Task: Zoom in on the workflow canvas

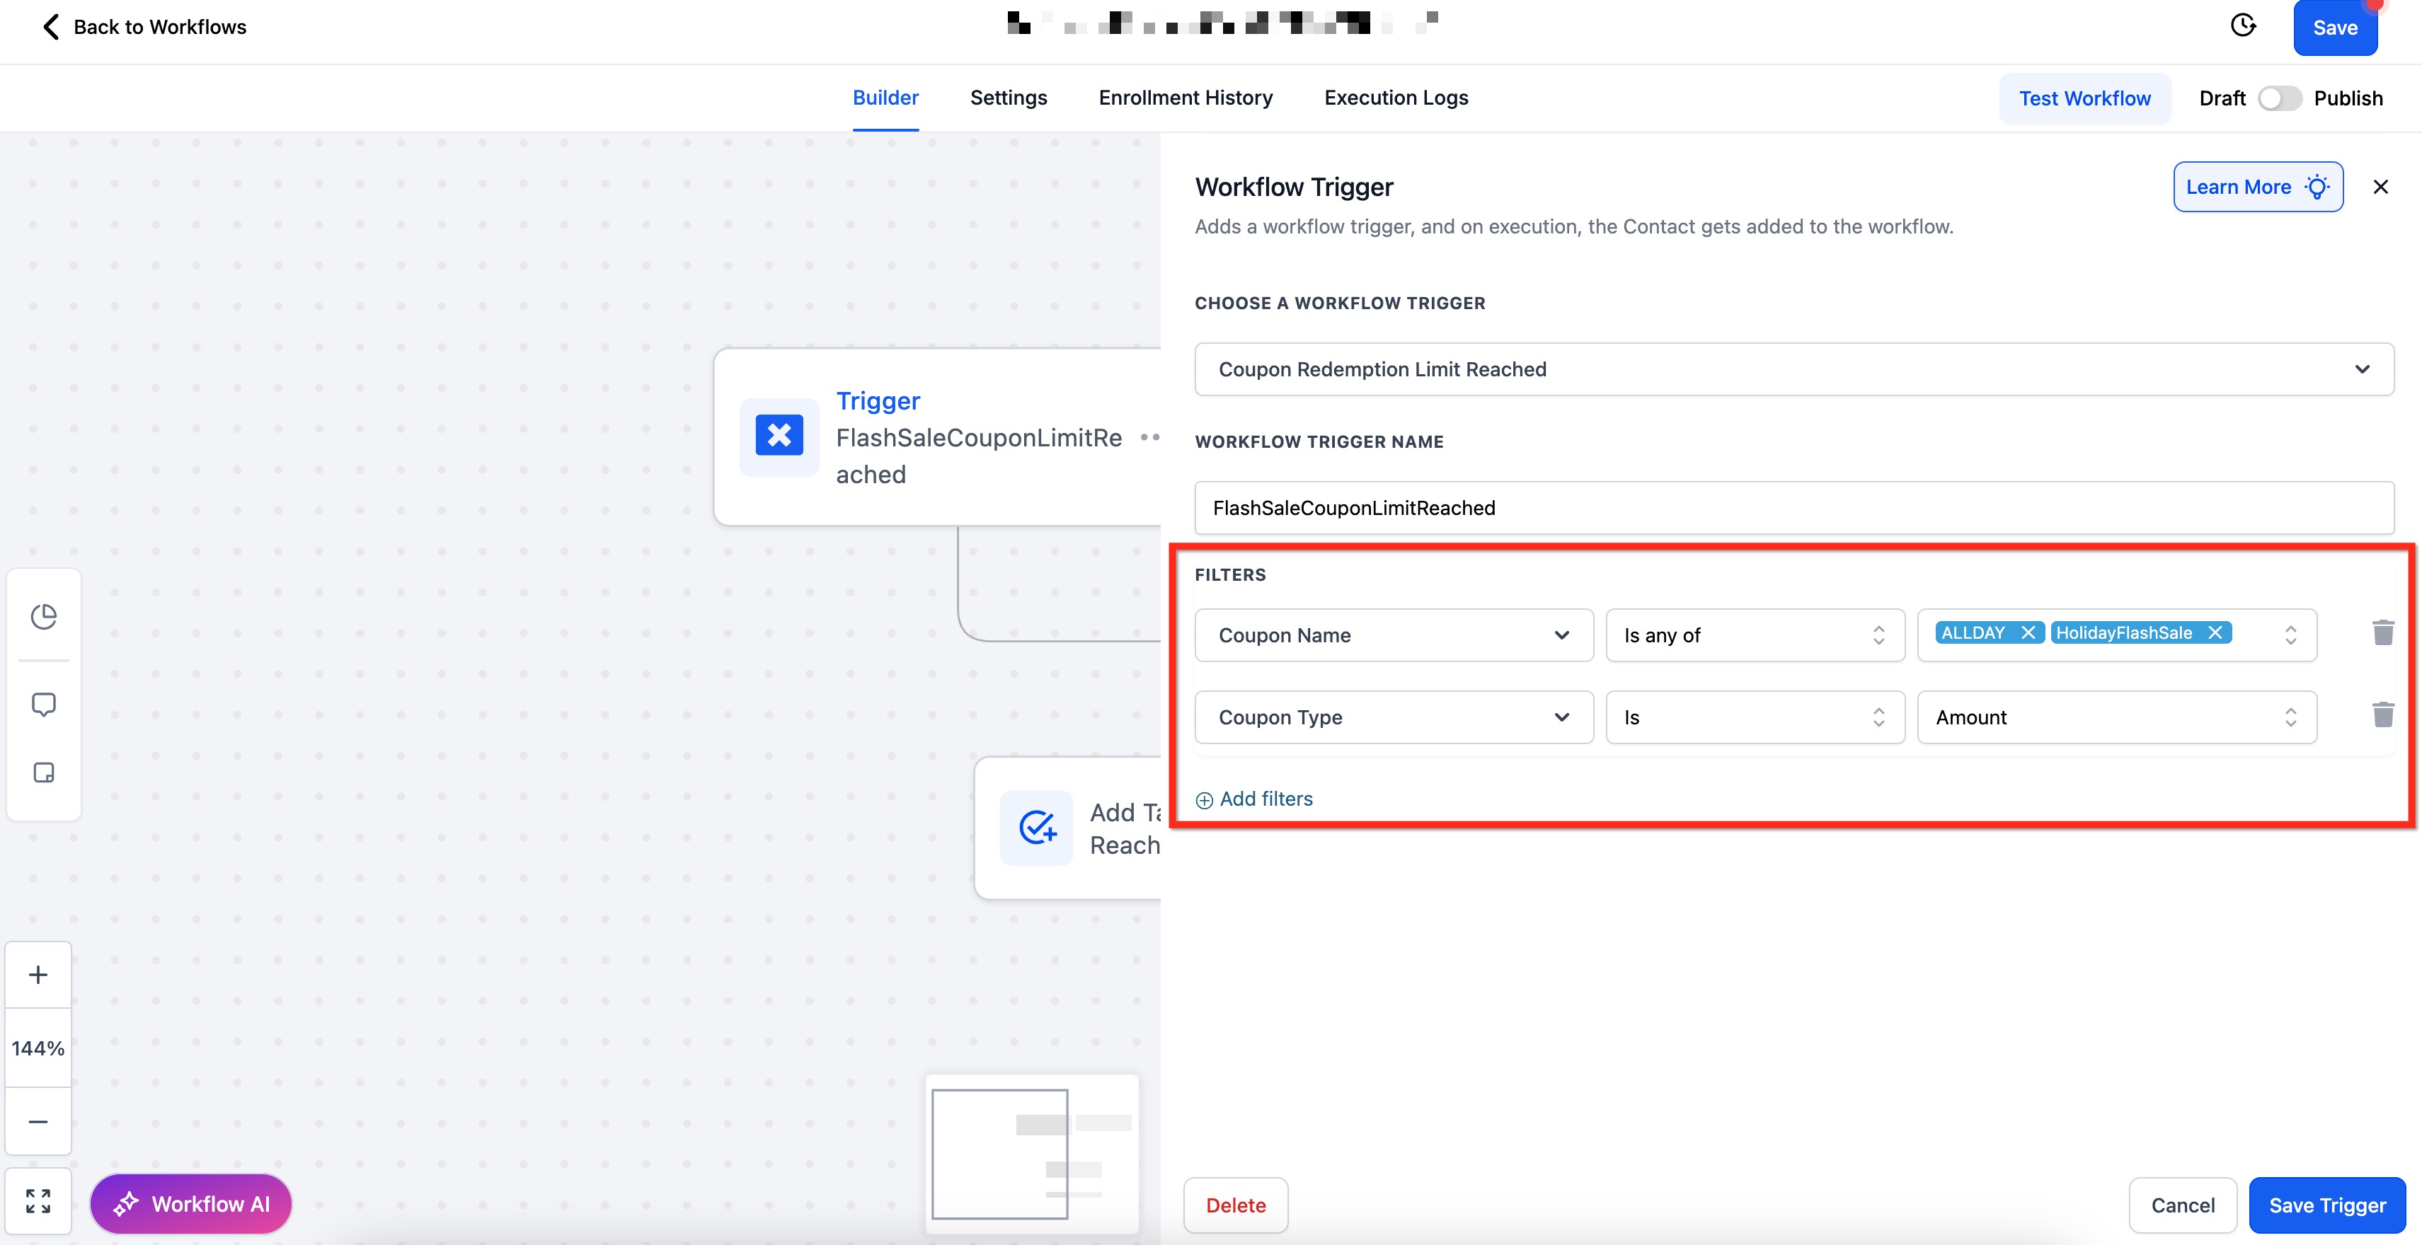Action: click(x=38, y=974)
